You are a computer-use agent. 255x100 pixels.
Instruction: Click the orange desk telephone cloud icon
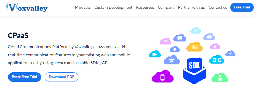tap(195, 47)
